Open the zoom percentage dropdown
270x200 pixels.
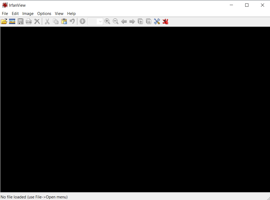coord(100,21)
